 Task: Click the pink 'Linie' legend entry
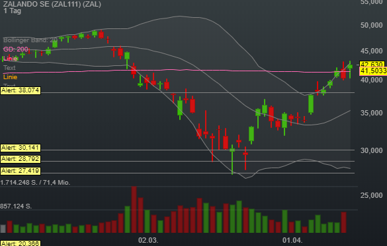tap(10, 59)
